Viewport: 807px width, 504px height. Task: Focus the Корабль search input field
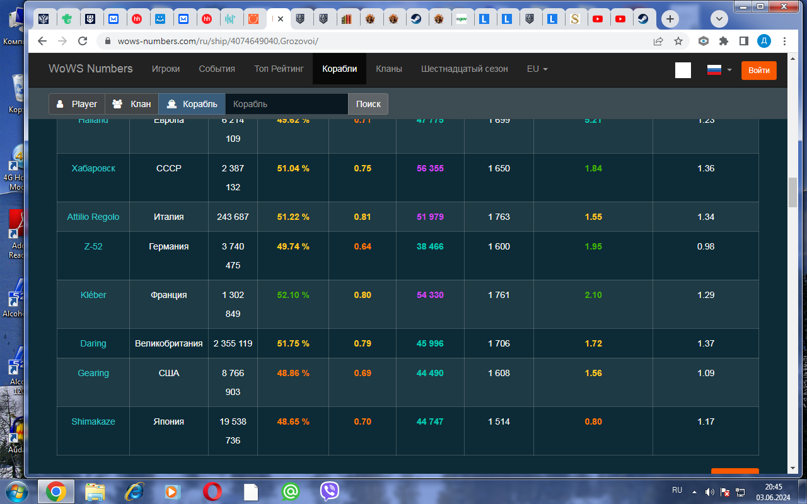tap(287, 104)
